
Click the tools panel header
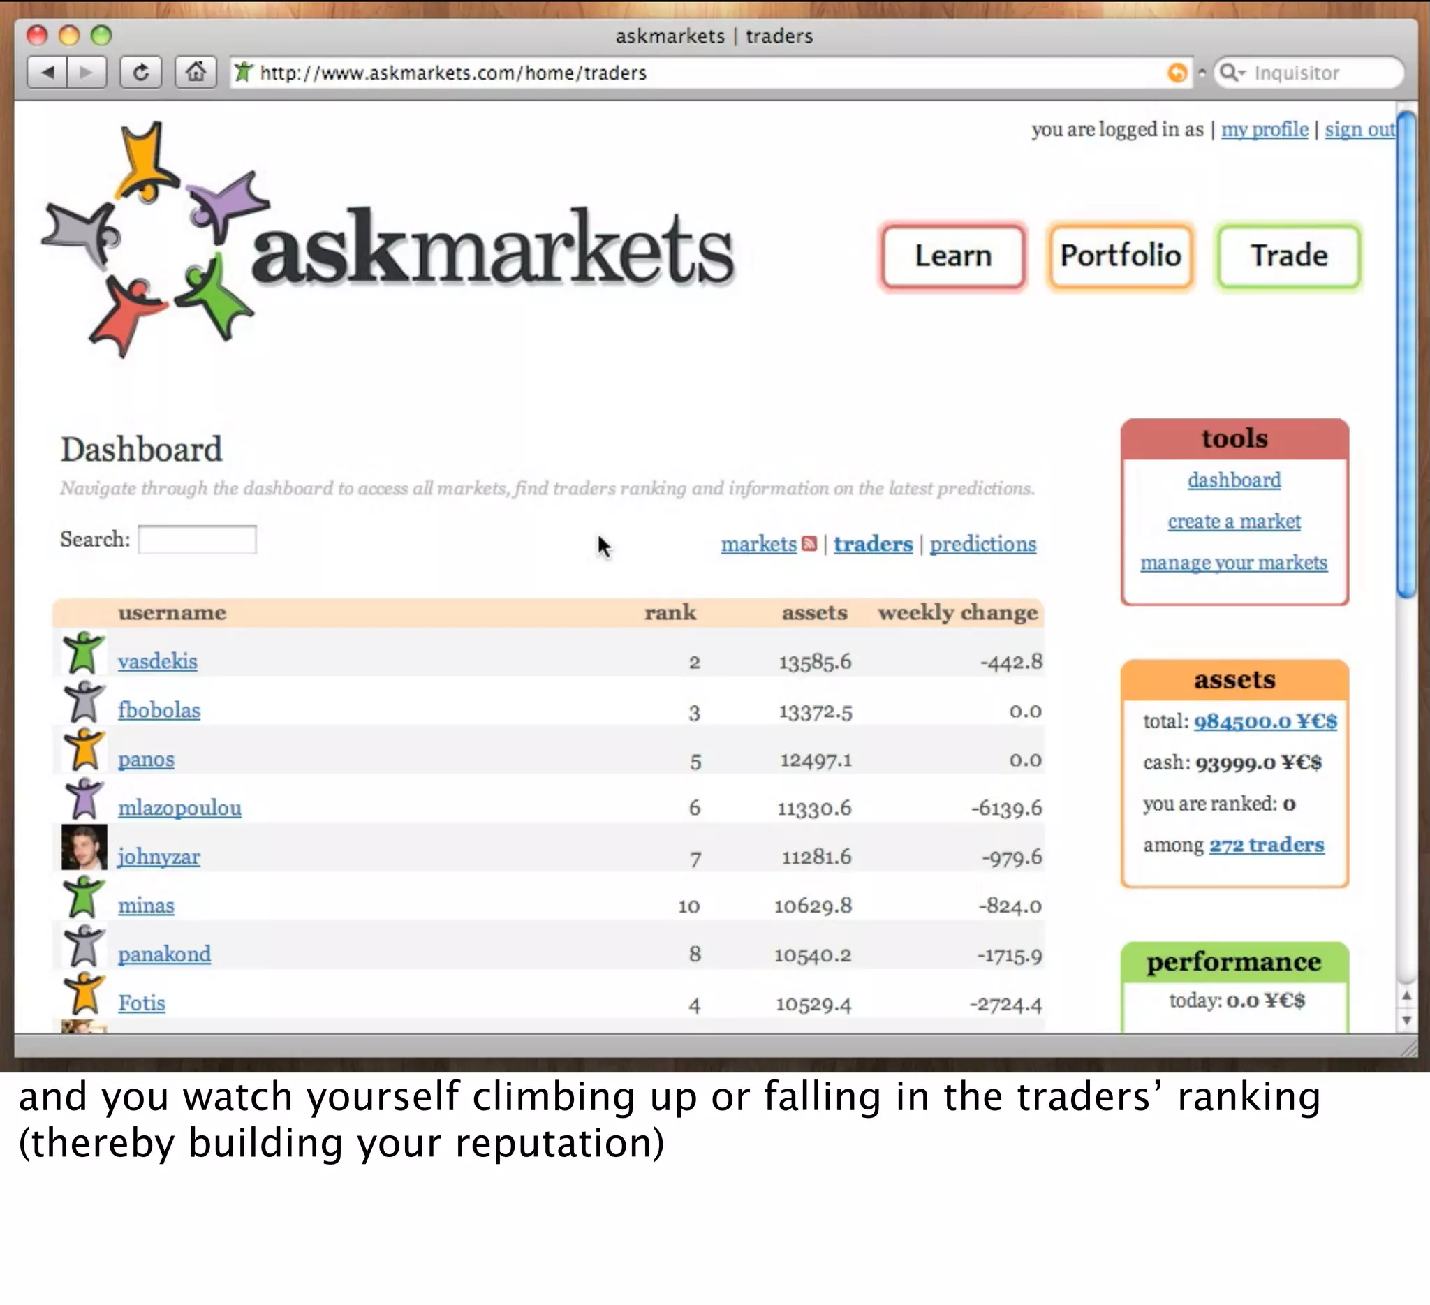coord(1235,438)
